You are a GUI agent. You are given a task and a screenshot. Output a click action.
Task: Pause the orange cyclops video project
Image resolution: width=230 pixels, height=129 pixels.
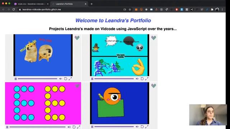(92, 127)
